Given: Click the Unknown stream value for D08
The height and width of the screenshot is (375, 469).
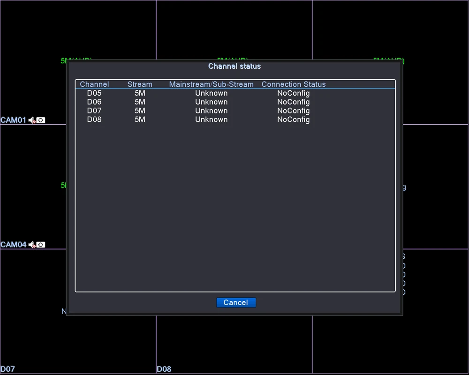Looking at the screenshot, I should click(211, 120).
